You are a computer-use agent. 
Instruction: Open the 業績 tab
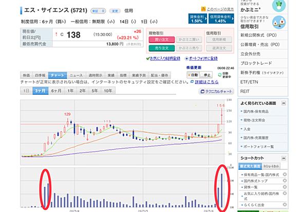(x=111, y=75)
